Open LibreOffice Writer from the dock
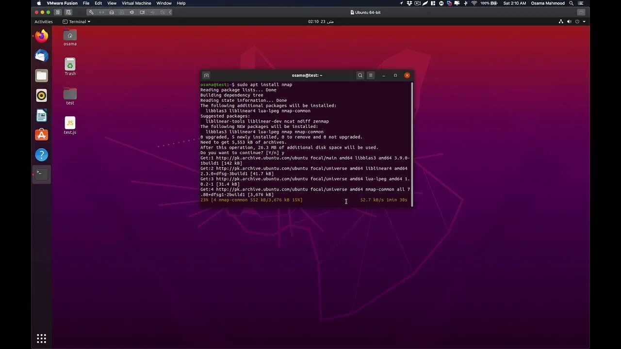This screenshot has width=621, height=349. 42,115
